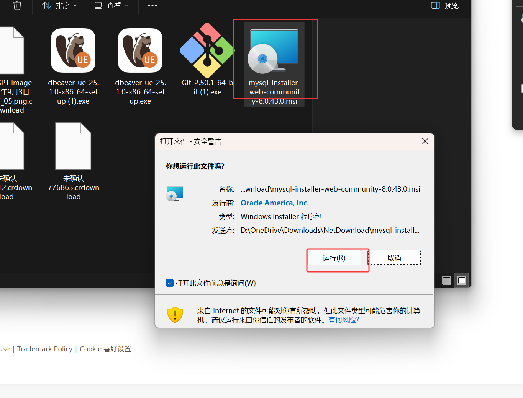Screen dimensions: 523x398
Task: Open the Oracle America, Inc. publisher link
Action: click(275, 203)
